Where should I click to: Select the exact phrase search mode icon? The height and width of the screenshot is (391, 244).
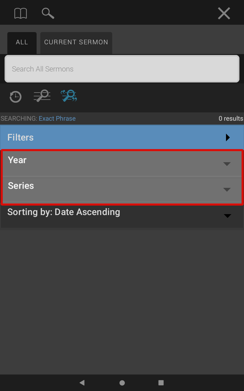69,96
